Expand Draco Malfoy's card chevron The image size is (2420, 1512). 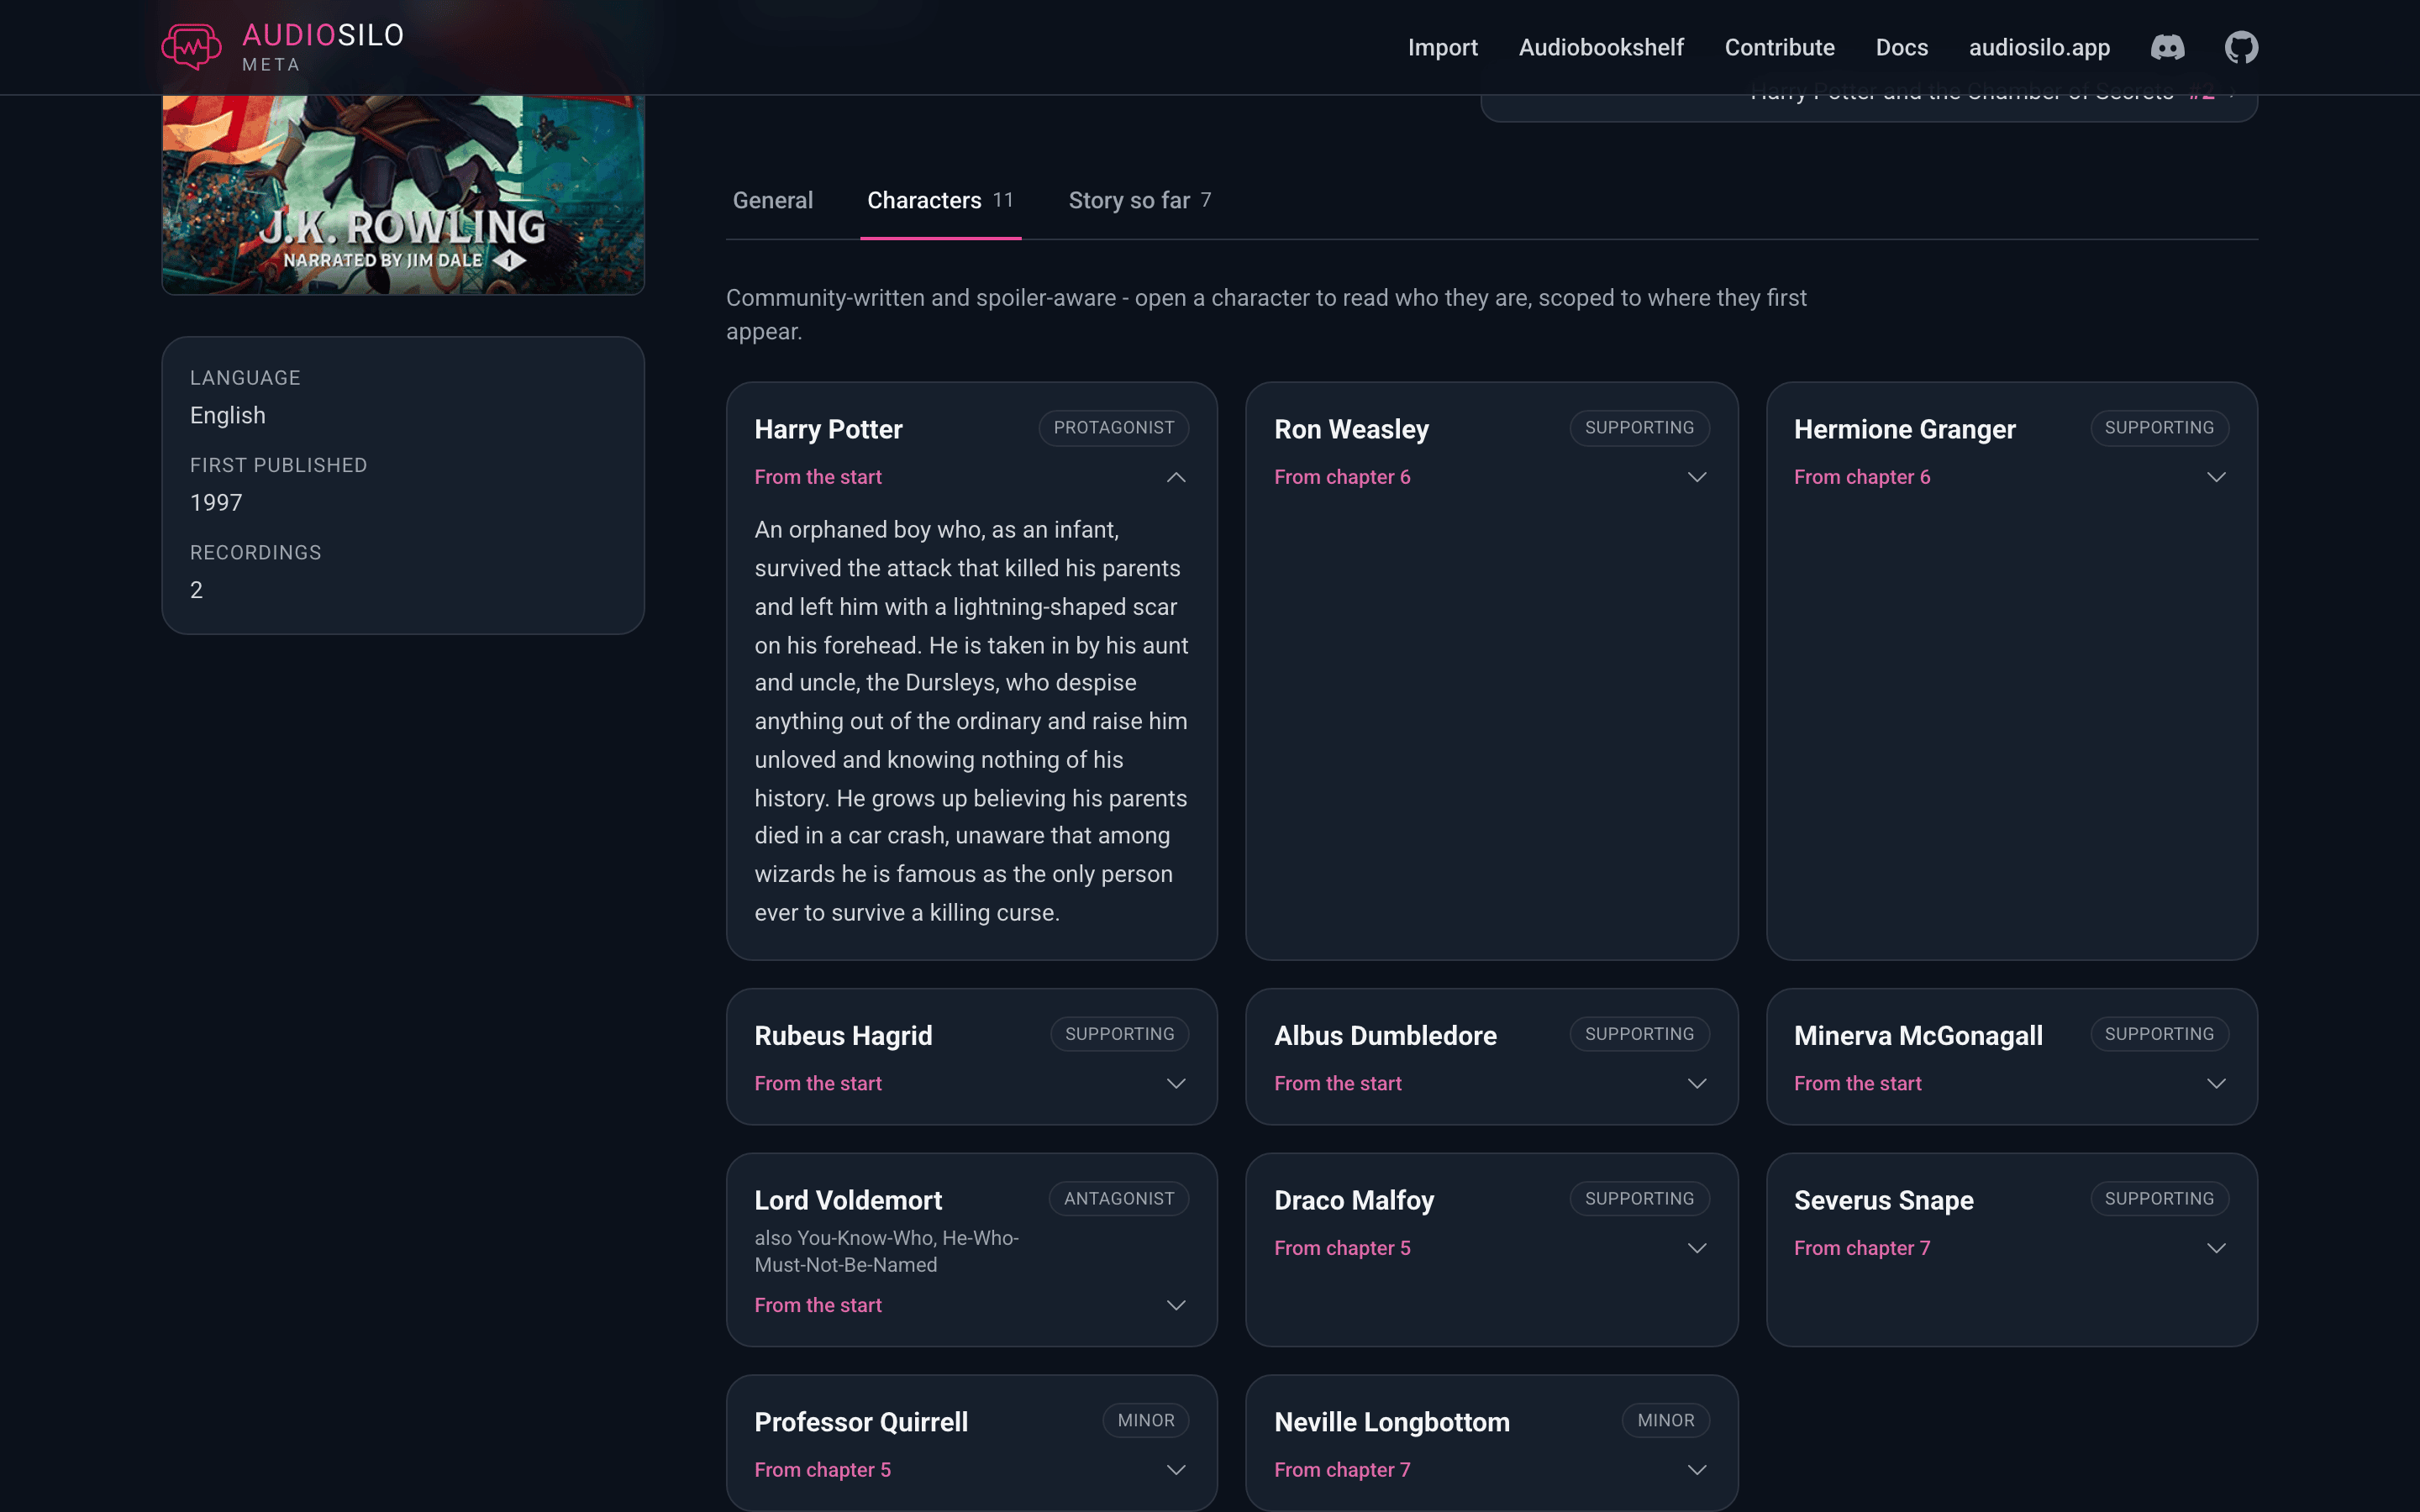1696,1248
